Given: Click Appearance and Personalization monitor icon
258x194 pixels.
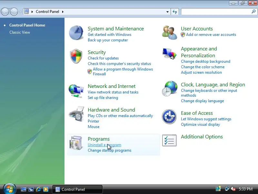Looking at the screenshot, I should 169,53.
